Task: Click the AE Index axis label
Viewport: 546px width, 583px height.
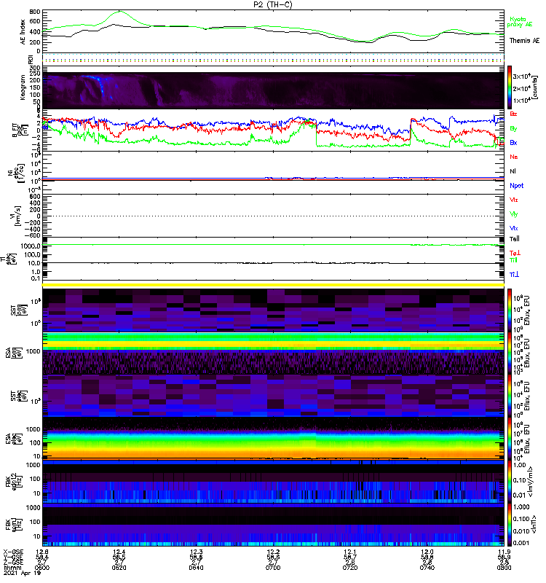Action: pos(23,32)
